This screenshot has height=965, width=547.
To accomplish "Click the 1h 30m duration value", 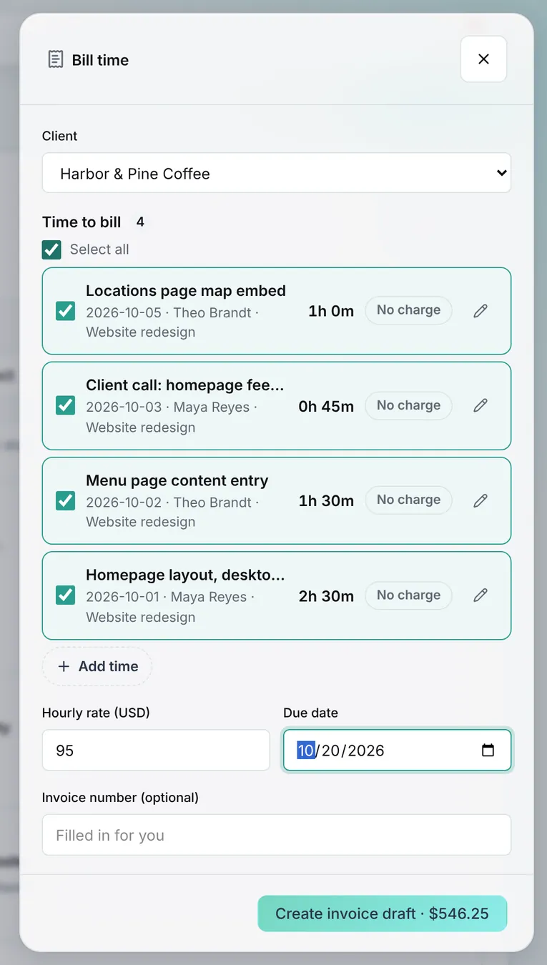I will pyautogui.click(x=326, y=501).
